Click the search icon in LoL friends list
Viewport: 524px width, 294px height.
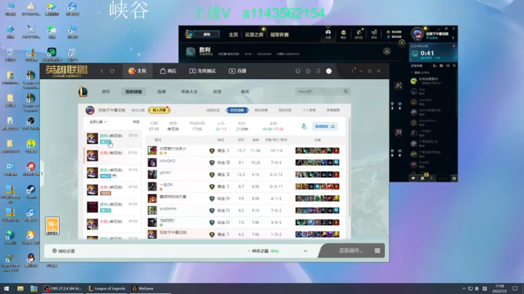454,66
